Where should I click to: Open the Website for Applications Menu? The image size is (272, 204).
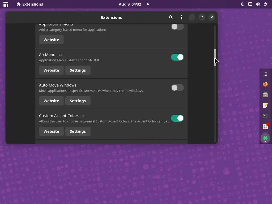coord(51,40)
